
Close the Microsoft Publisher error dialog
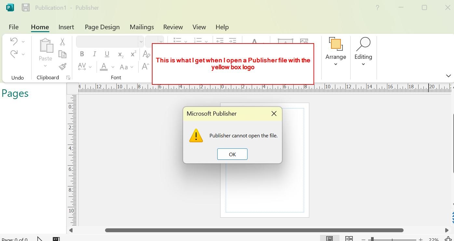point(274,113)
